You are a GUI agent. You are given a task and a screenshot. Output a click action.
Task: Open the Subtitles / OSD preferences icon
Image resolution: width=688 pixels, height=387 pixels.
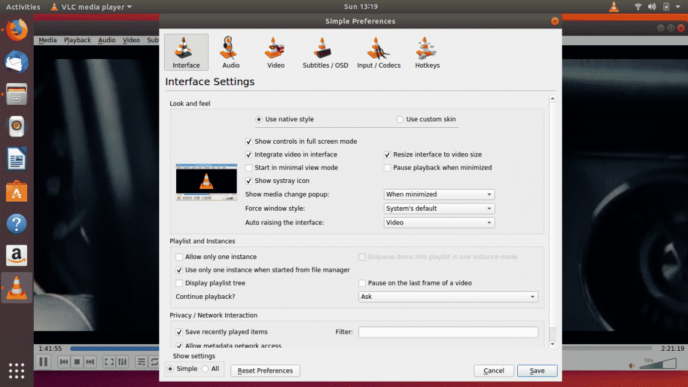click(325, 52)
